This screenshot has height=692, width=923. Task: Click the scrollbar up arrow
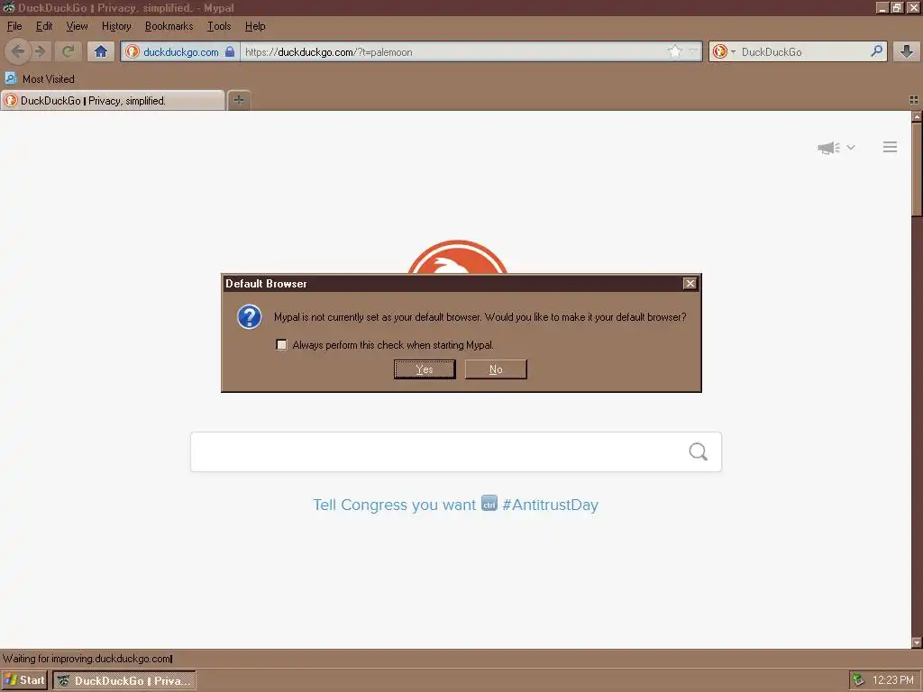(917, 116)
